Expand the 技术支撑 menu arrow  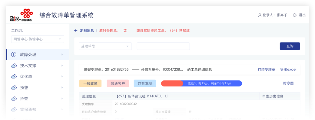pos(62,66)
